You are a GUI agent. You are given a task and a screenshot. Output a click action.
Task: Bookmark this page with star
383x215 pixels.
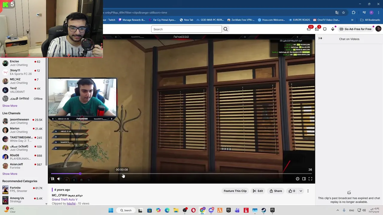344,13
